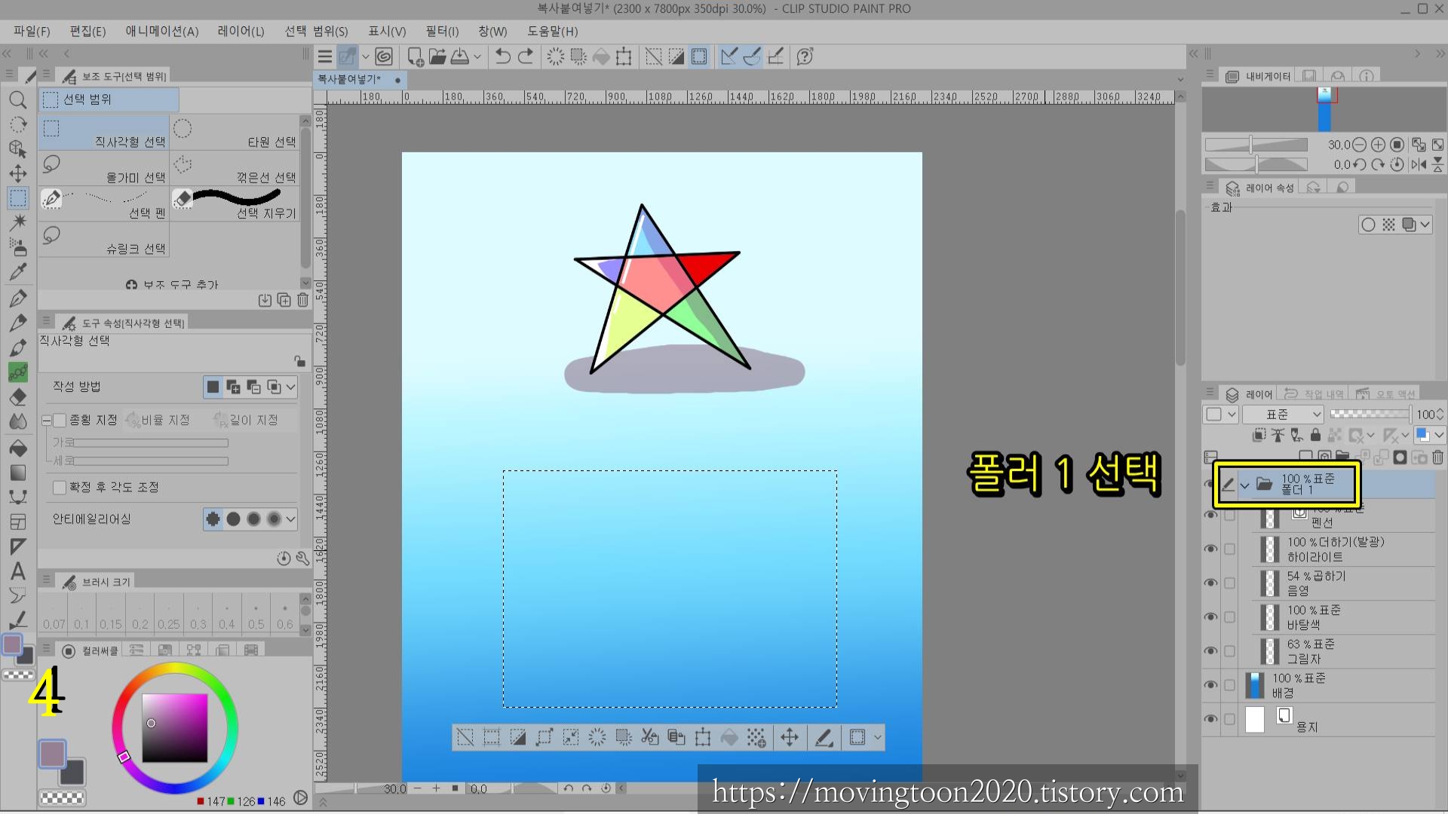Select the Fill bucket tool
Screen dimensions: 1448x814
[x=18, y=448]
